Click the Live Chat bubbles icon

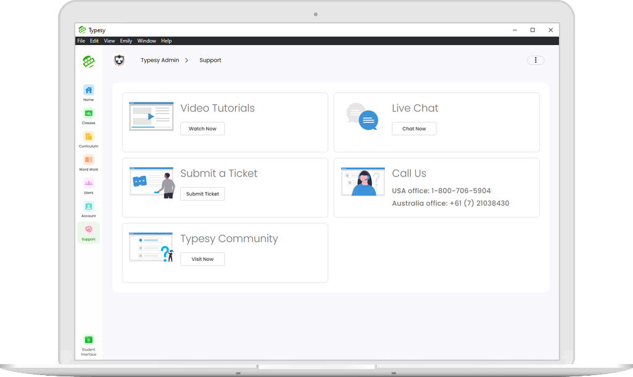pos(362,117)
